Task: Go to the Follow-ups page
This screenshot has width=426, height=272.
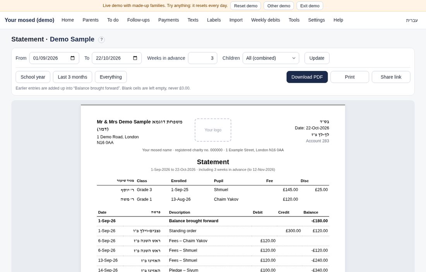Action: 138,20
